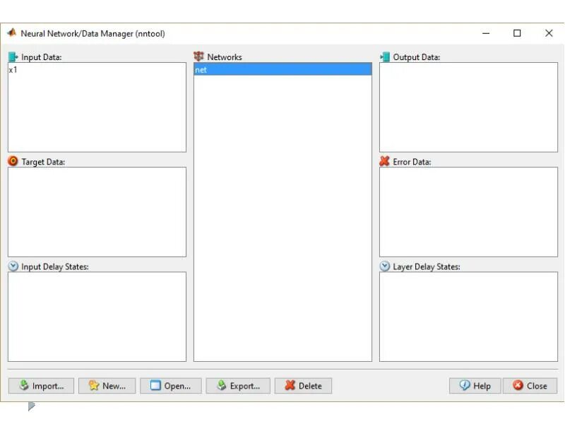The width and height of the screenshot is (565, 424).
Task: Click the Networks label
Action: 225,57
